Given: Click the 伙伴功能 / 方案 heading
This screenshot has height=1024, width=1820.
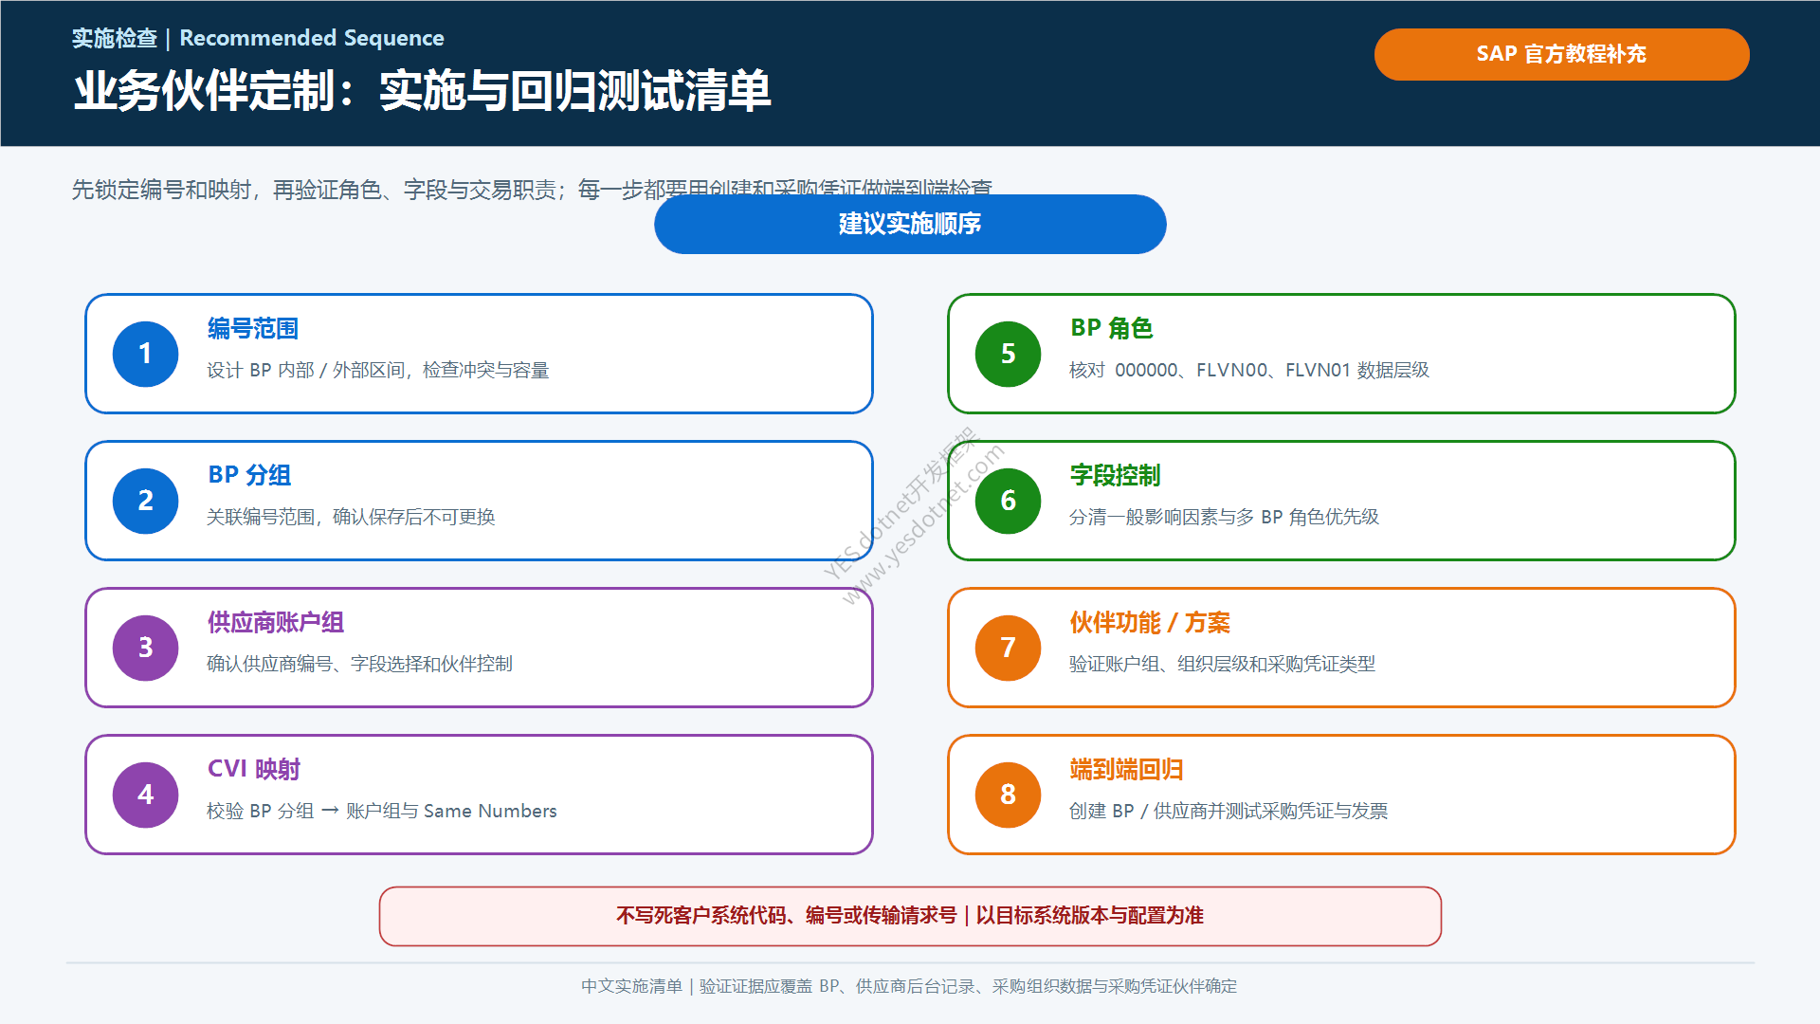Looking at the screenshot, I should tap(1150, 622).
